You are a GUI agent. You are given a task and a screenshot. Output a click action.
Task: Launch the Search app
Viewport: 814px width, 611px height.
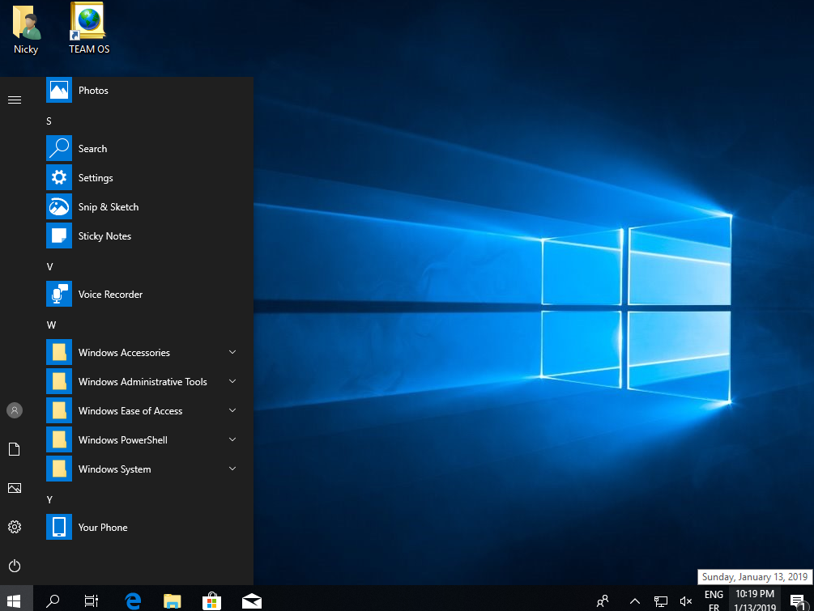[143, 148]
